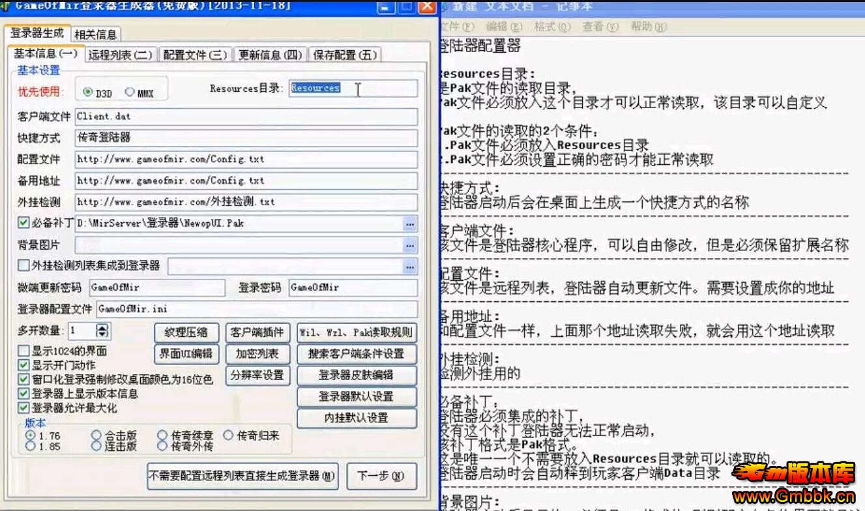The width and height of the screenshot is (865, 511).
Task: Switch to the 远程列表 (二) tab
Action: coord(120,55)
